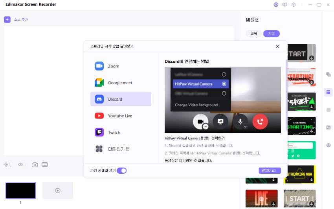Click the keyboard icon below preview
Viewport: 334px width, 209px height.
pos(45,165)
